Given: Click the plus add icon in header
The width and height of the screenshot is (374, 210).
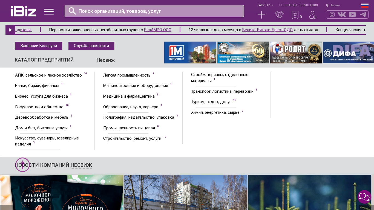Looking at the screenshot, I should click(261, 15).
